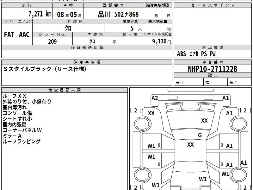Click the 譲渡書類期限 header
The height and width of the screenshot is (190, 253).
pyautogui.click(x=157, y=5)
